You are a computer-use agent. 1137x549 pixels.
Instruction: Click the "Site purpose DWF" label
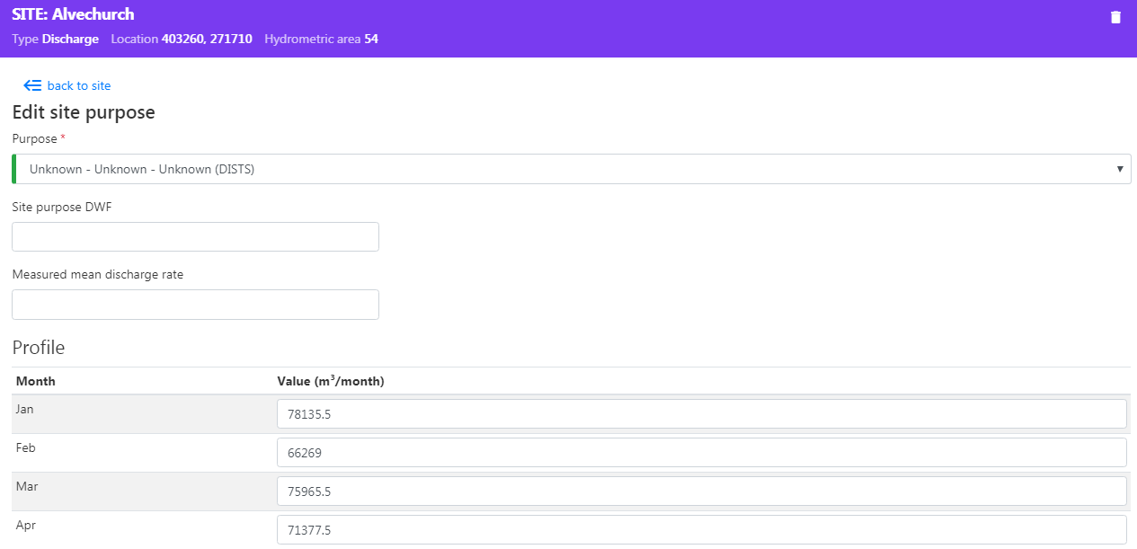click(62, 207)
